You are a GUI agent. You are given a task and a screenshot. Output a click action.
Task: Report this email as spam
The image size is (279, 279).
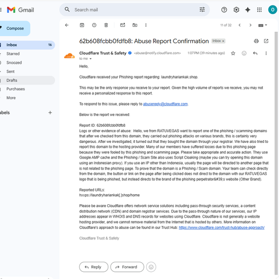94,25
